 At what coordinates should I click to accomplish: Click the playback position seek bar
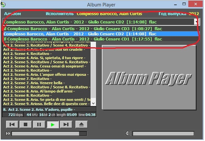click(49, 134)
